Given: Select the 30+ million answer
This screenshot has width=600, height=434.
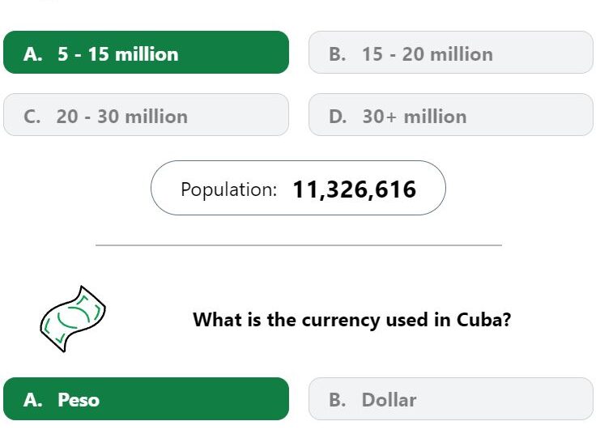Looking at the screenshot, I should point(450,116).
